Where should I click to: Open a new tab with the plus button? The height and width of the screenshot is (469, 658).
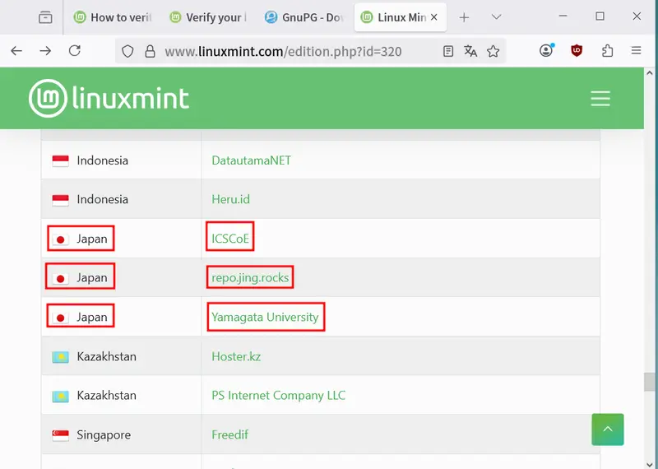point(464,17)
